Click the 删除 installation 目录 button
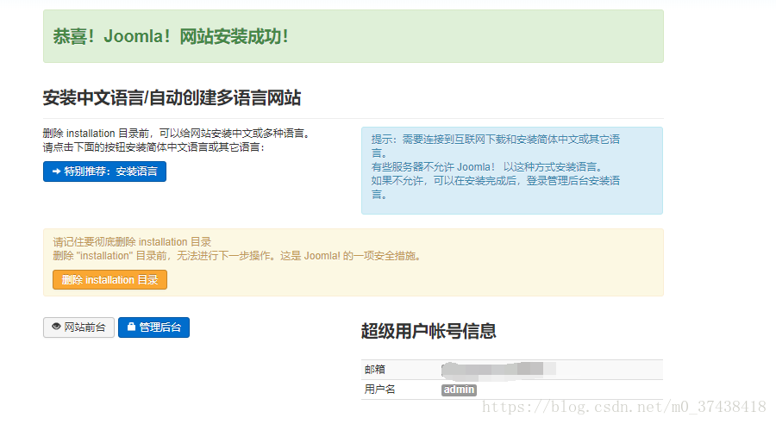This screenshot has width=776, height=424. pyautogui.click(x=110, y=279)
